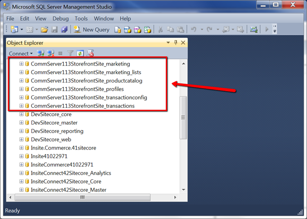Screen dimensions: 307x219
Task: Select Insite41022971 database
Action: pos(49,156)
